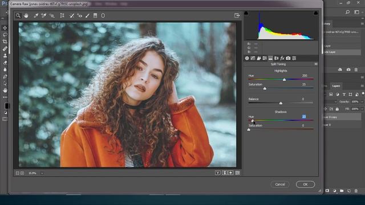Open the Split Toning panel flyout menu

coord(316,64)
